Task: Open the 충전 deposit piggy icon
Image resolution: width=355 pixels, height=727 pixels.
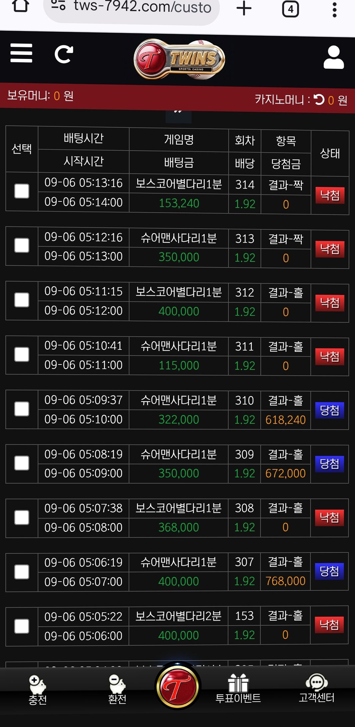Action: (x=37, y=685)
